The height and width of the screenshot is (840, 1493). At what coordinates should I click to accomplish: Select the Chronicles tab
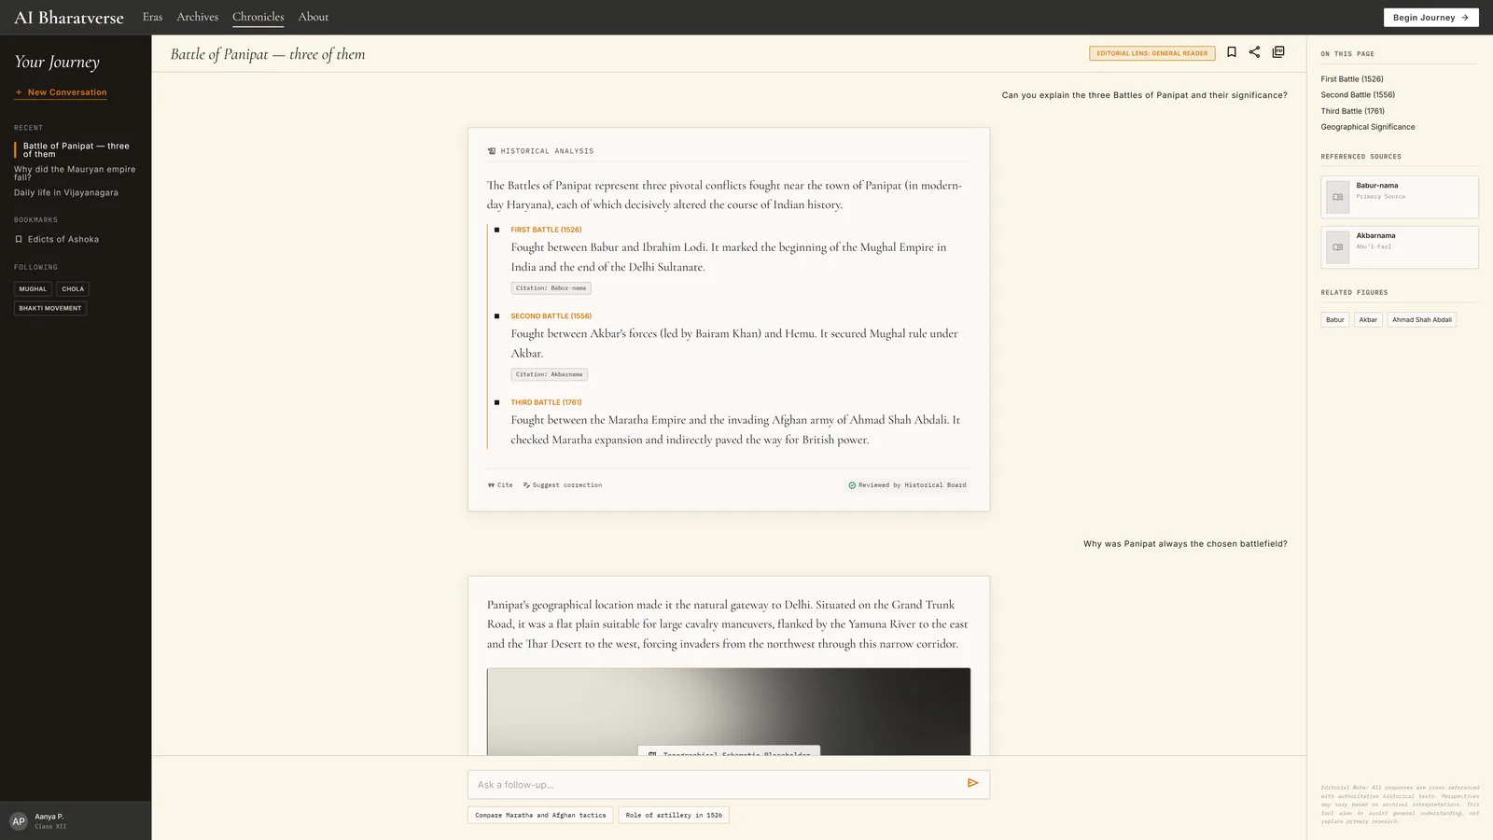point(258,17)
